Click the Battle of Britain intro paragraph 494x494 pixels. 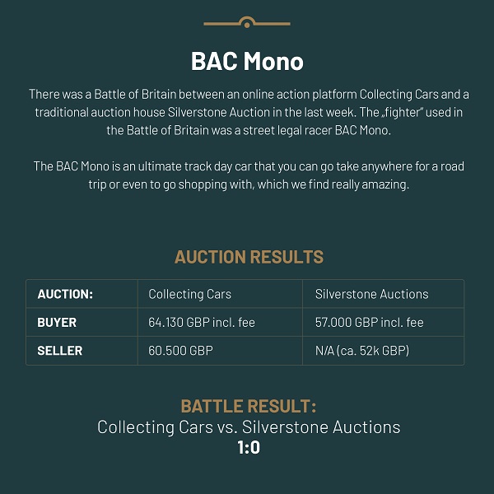(249, 112)
